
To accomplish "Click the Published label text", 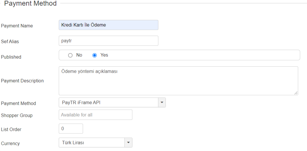I will [11, 57].
